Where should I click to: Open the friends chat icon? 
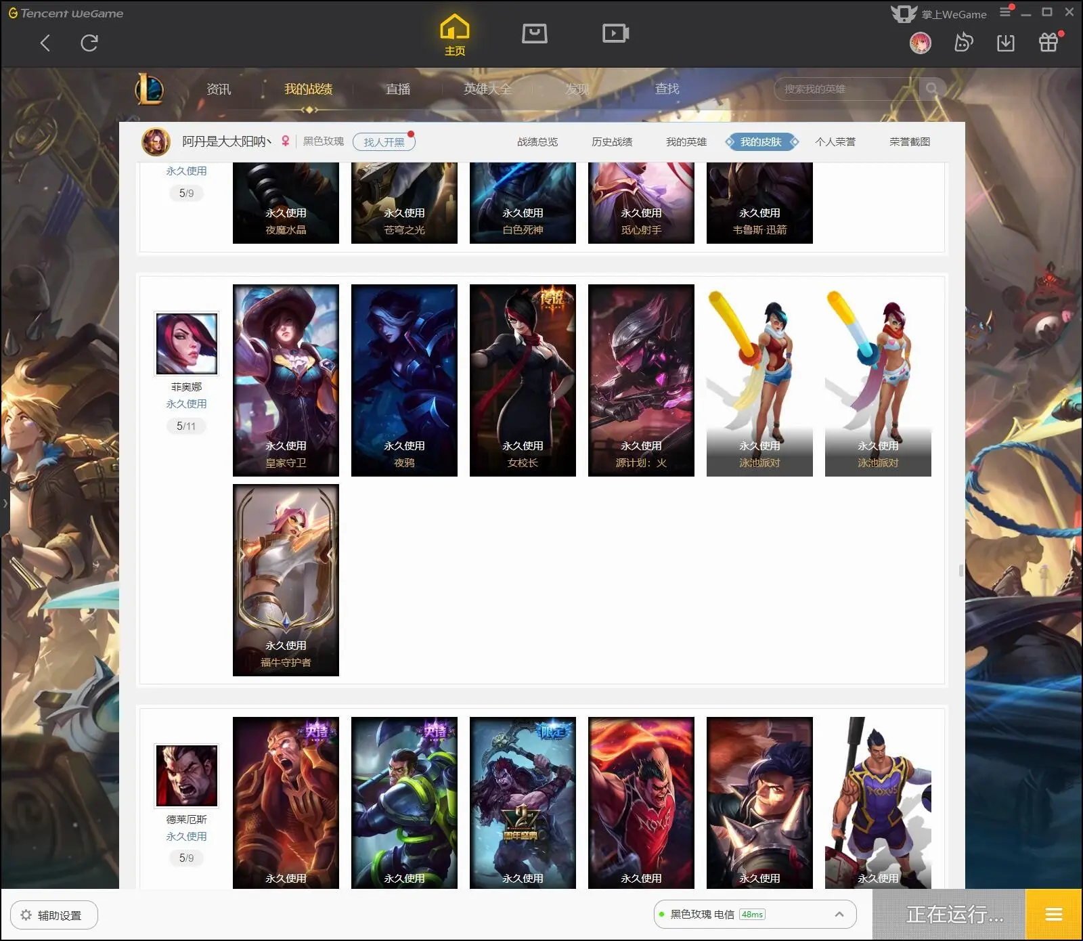pos(963,43)
